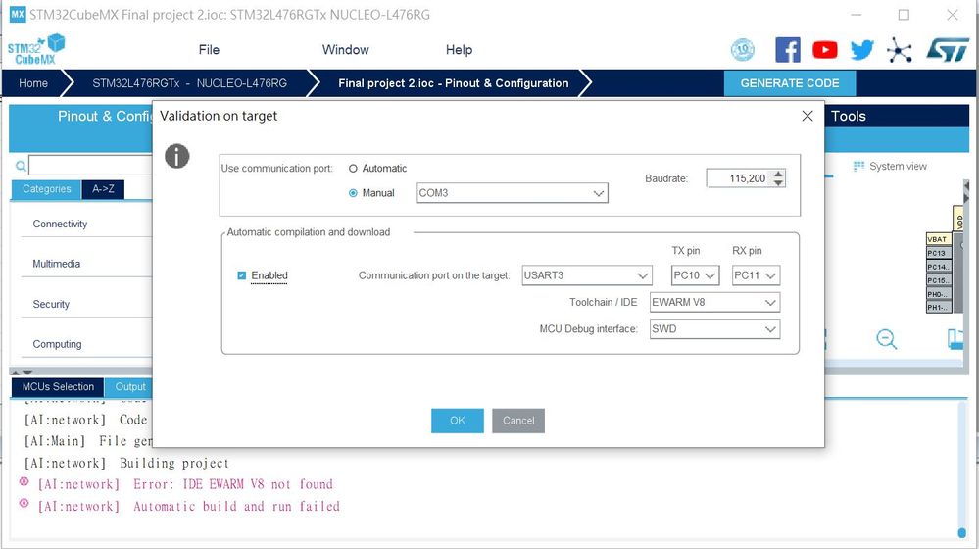The height and width of the screenshot is (549, 979).
Task: Open the USART3 target port dropdown
Action: click(x=587, y=275)
